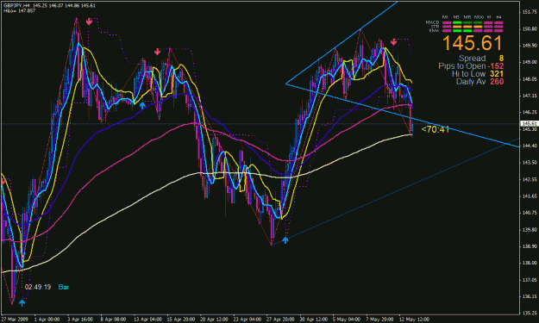This screenshot has width=539, height=323.
Task: Click the 142.55 price axis label
Action: click(x=530, y=179)
